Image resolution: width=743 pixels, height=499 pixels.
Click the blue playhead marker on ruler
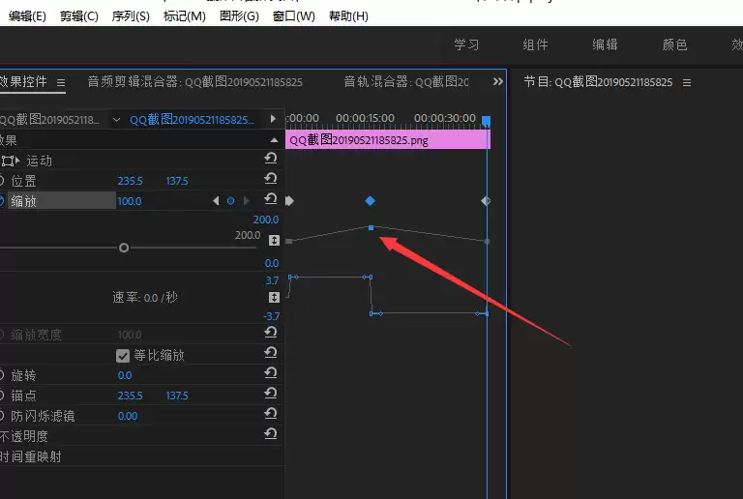click(487, 121)
